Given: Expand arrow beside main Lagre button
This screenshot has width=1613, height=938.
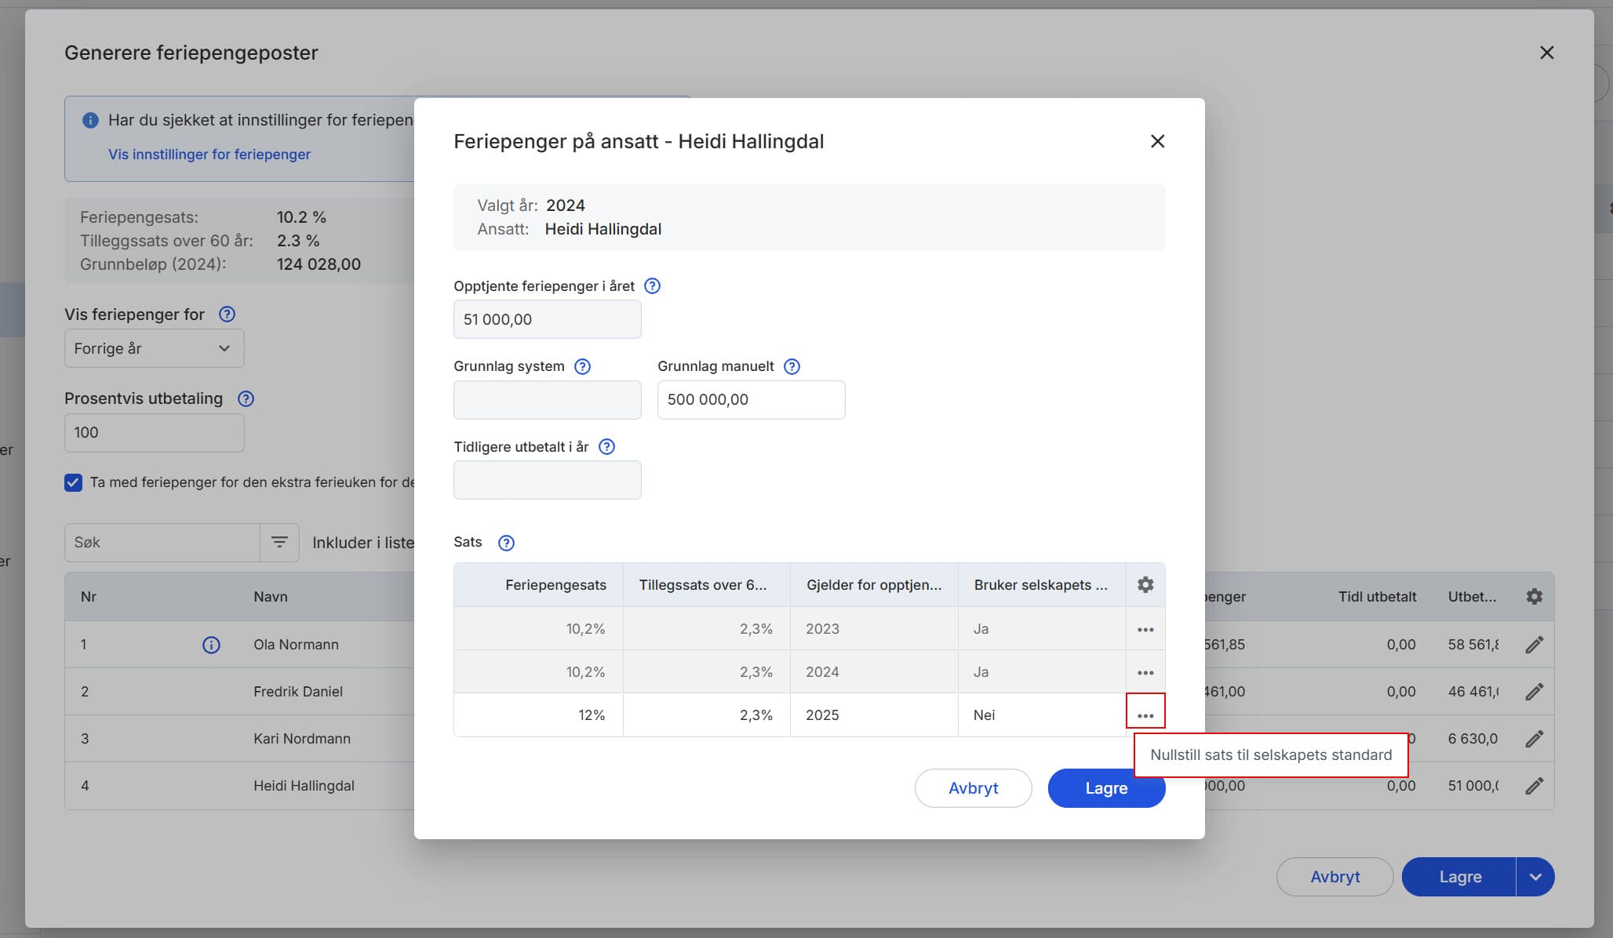Looking at the screenshot, I should click(x=1535, y=877).
